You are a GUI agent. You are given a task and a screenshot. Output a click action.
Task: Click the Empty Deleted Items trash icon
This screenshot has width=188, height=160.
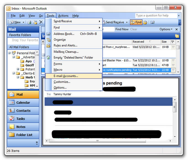(x=48, y=58)
